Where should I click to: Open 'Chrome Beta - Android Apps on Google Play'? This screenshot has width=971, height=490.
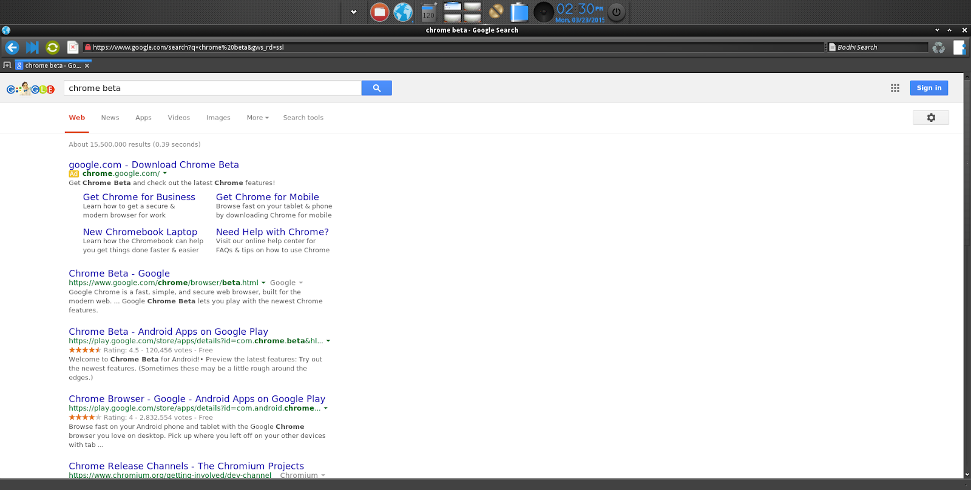(168, 332)
